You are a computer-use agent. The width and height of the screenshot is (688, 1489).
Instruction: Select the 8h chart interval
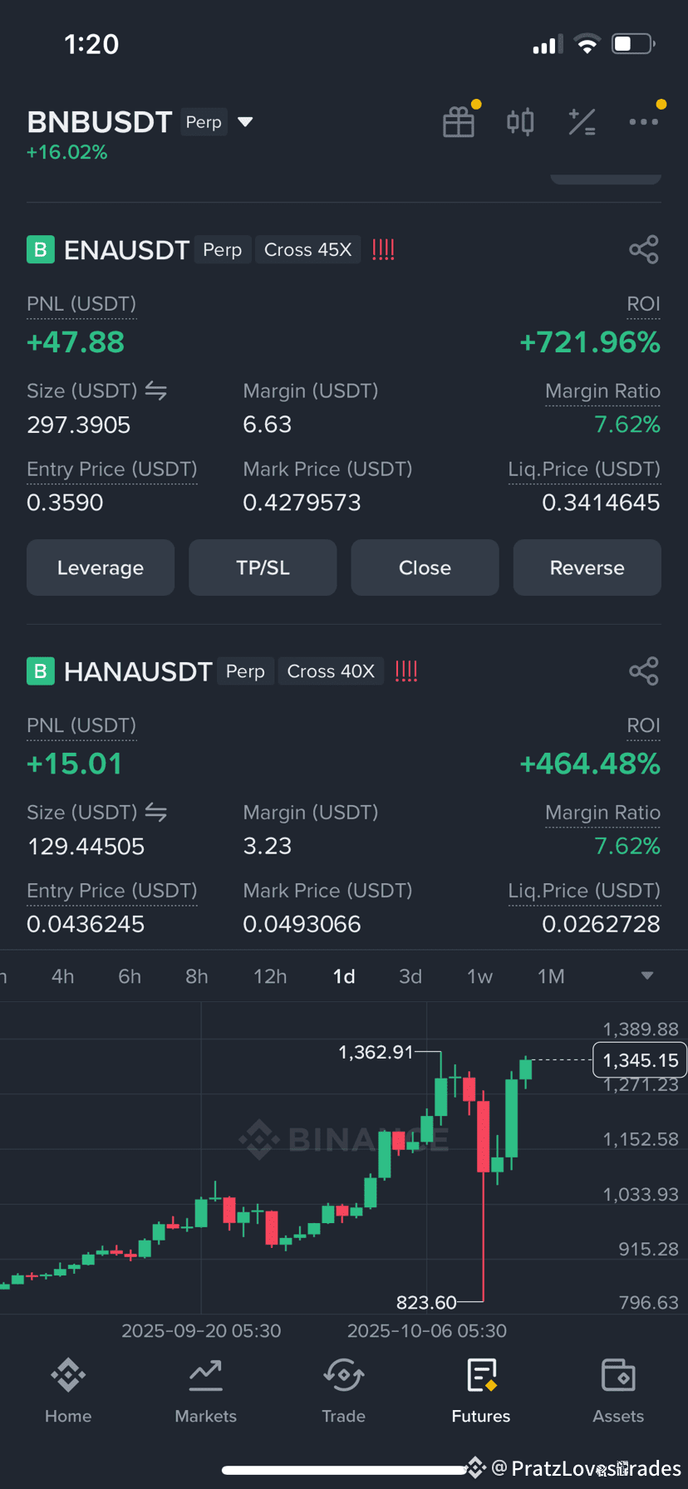pyautogui.click(x=197, y=976)
